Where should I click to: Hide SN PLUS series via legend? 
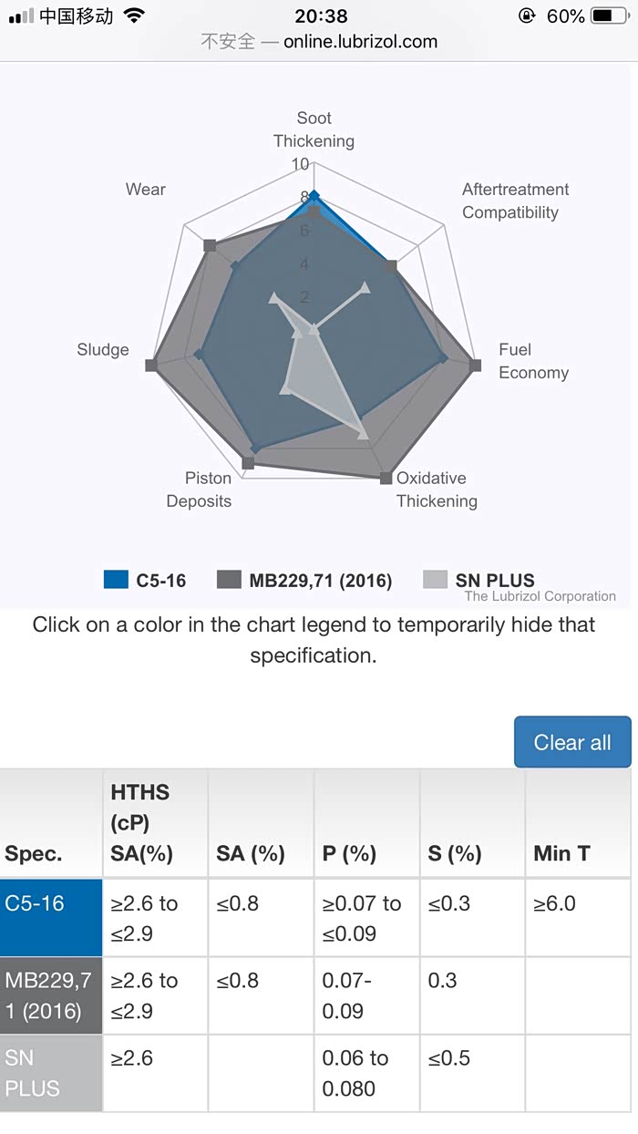[x=436, y=580]
